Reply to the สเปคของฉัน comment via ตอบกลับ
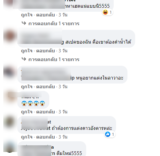Viewport: 160px width, 156px height. coord(46,51)
